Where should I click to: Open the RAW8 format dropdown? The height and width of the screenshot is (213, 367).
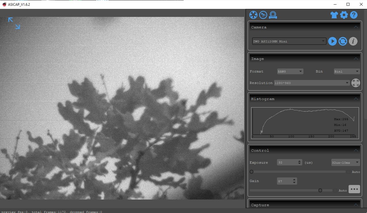(290, 71)
